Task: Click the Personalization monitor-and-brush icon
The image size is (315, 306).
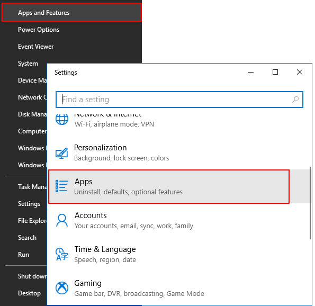Action: [x=61, y=154]
